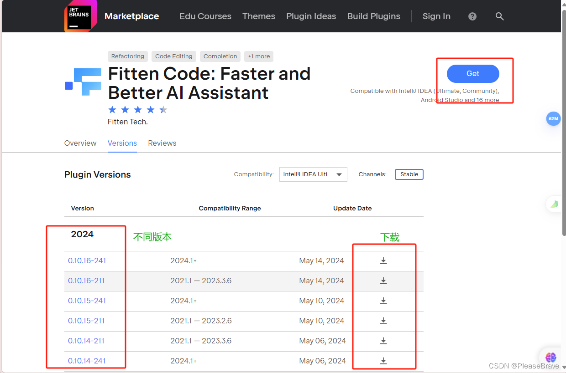Open Build Plugins in the navigation
This screenshot has height=373, width=566.
[374, 16]
